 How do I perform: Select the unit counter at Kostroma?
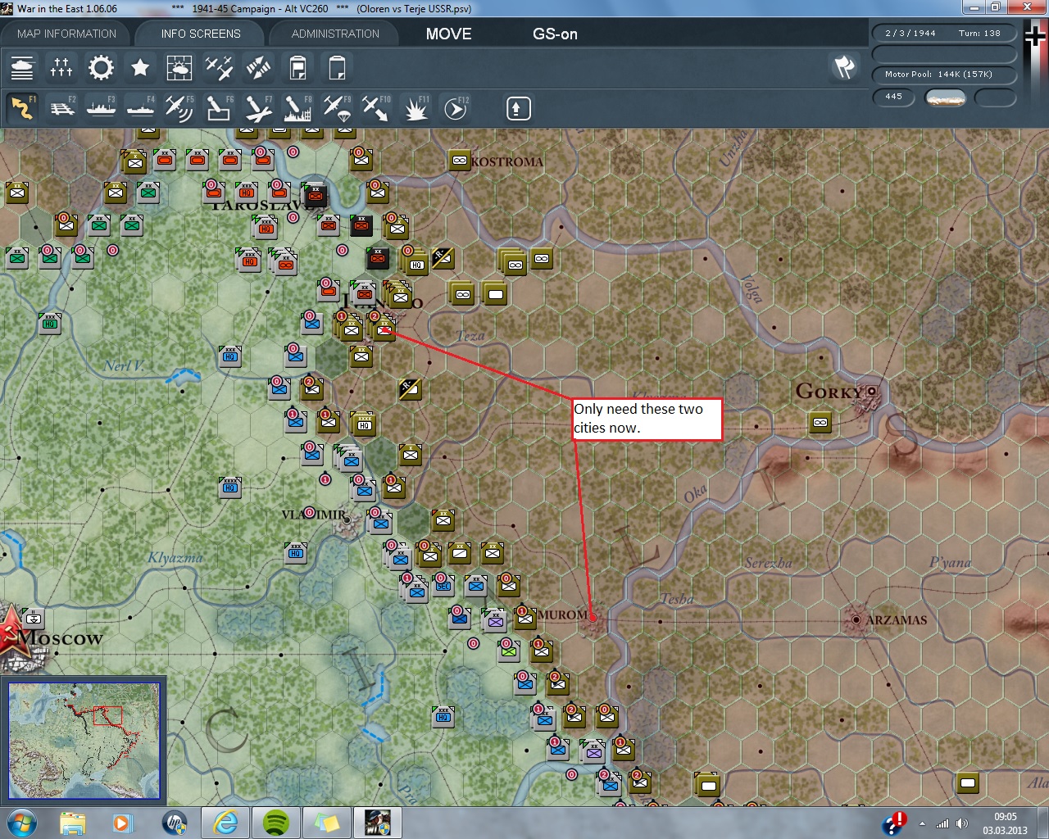pyautogui.click(x=460, y=161)
